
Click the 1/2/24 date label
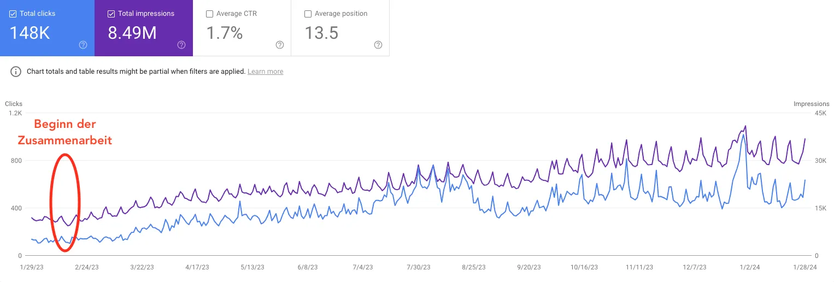pyautogui.click(x=750, y=268)
